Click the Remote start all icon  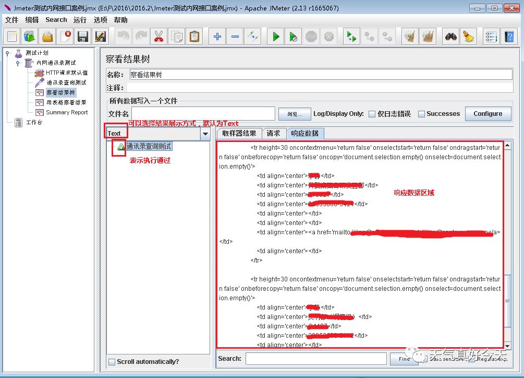[351, 37]
